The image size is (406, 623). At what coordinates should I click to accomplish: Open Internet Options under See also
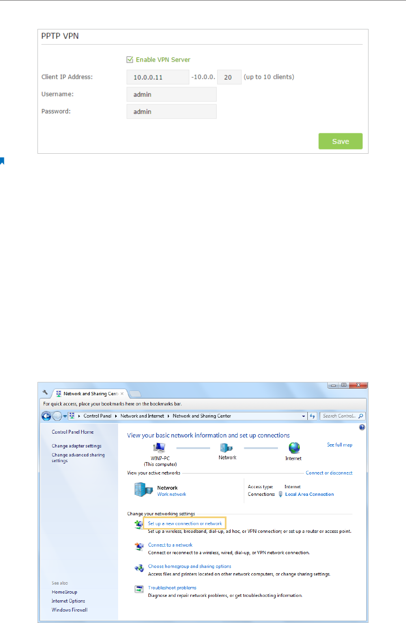(x=68, y=601)
